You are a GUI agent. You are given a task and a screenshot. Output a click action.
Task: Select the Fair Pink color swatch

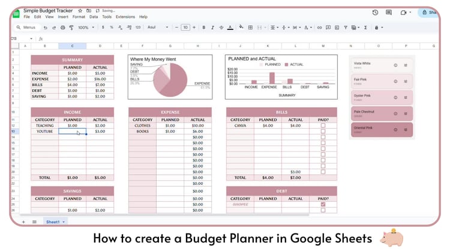coord(382,81)
